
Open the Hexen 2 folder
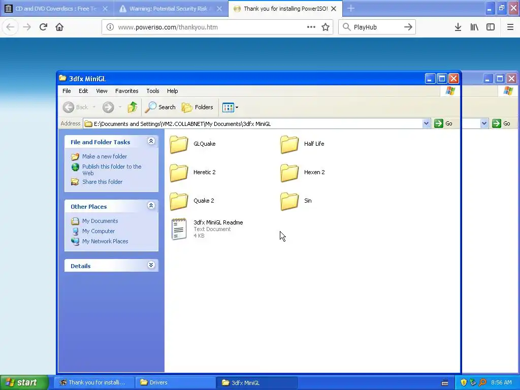303,173
